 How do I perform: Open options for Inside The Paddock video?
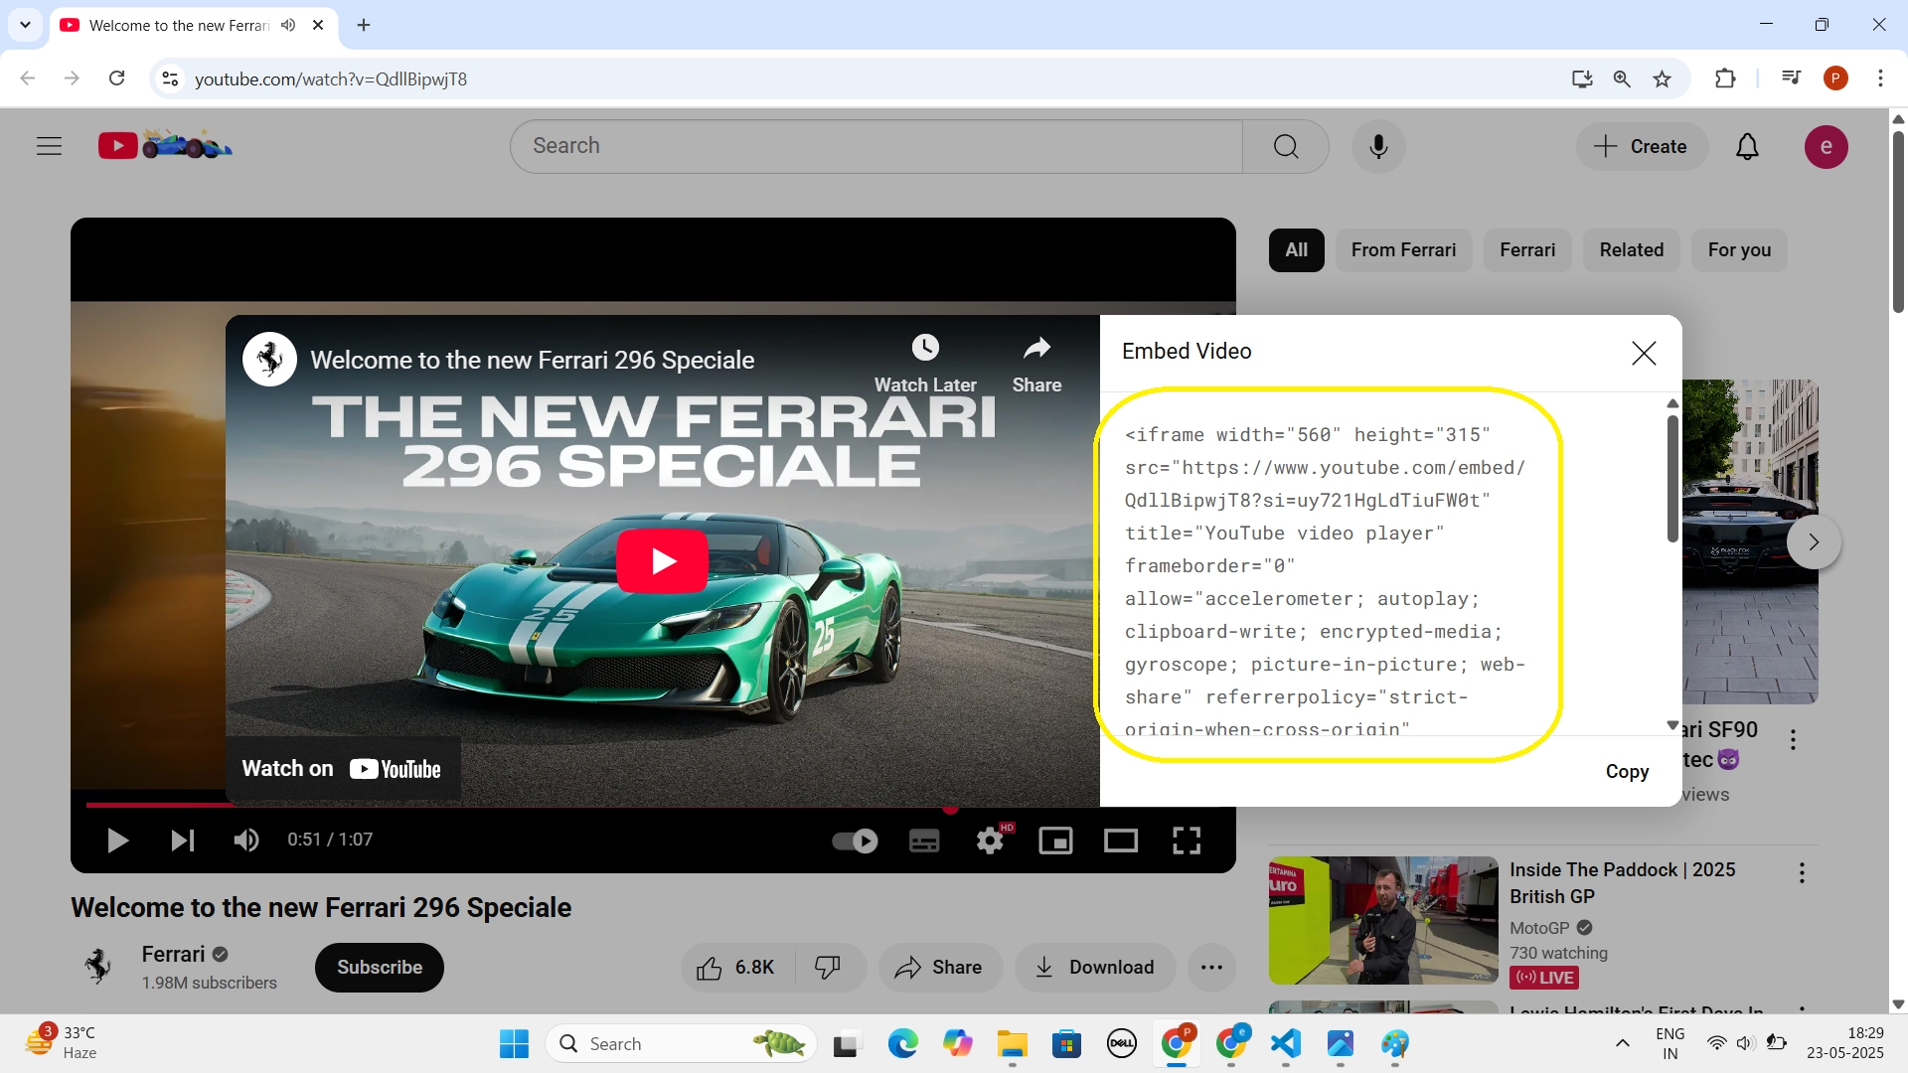pyautogui.click(x=1802, y=873)
